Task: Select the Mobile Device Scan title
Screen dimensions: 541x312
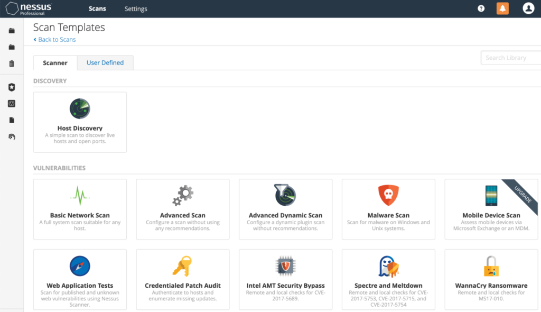Action: (491, 215)
